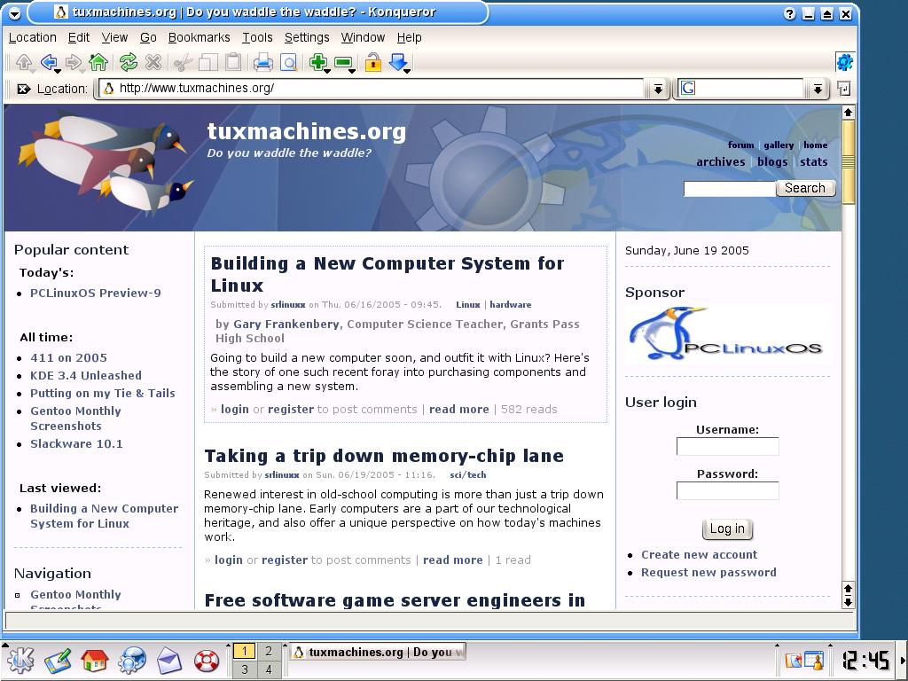908x681 pixels.
Task: Click the Log in button
Action: click(x=727, y=528)
